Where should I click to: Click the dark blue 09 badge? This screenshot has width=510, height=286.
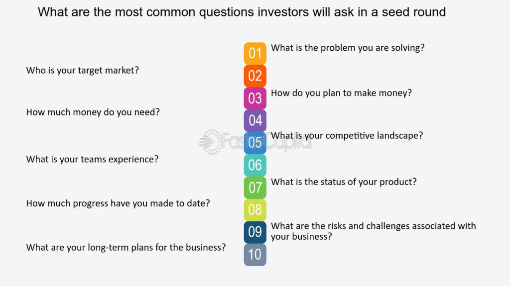pyautogui.click(x=255, y=232)
